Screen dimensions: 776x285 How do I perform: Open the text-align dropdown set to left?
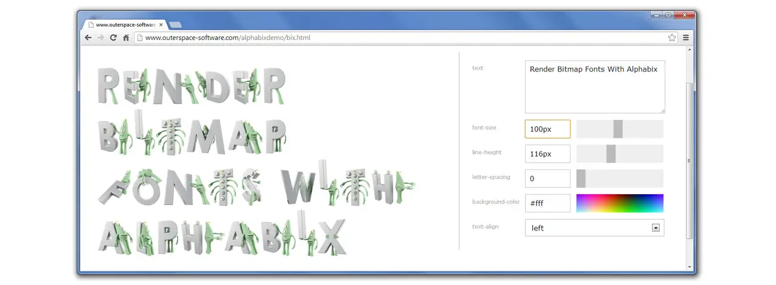pos(594,228)
